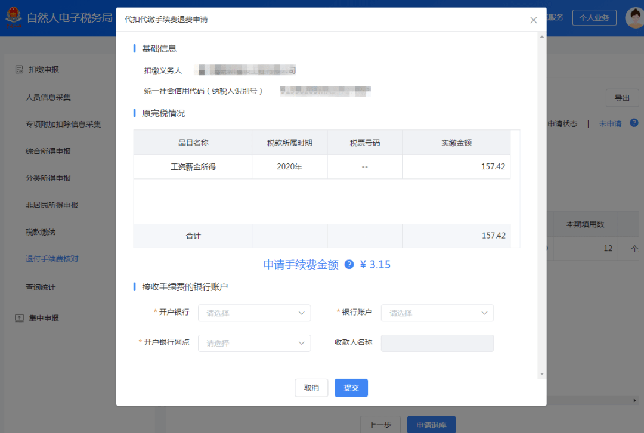Image resolution: width=644 pixels, height=433 pixels.
Task: Close the 代扣代缴手续费退费申请 dialog
Action: point(534,20)
